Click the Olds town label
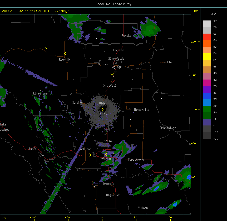This screenshot has height=221, width=227. coord(102,103)
